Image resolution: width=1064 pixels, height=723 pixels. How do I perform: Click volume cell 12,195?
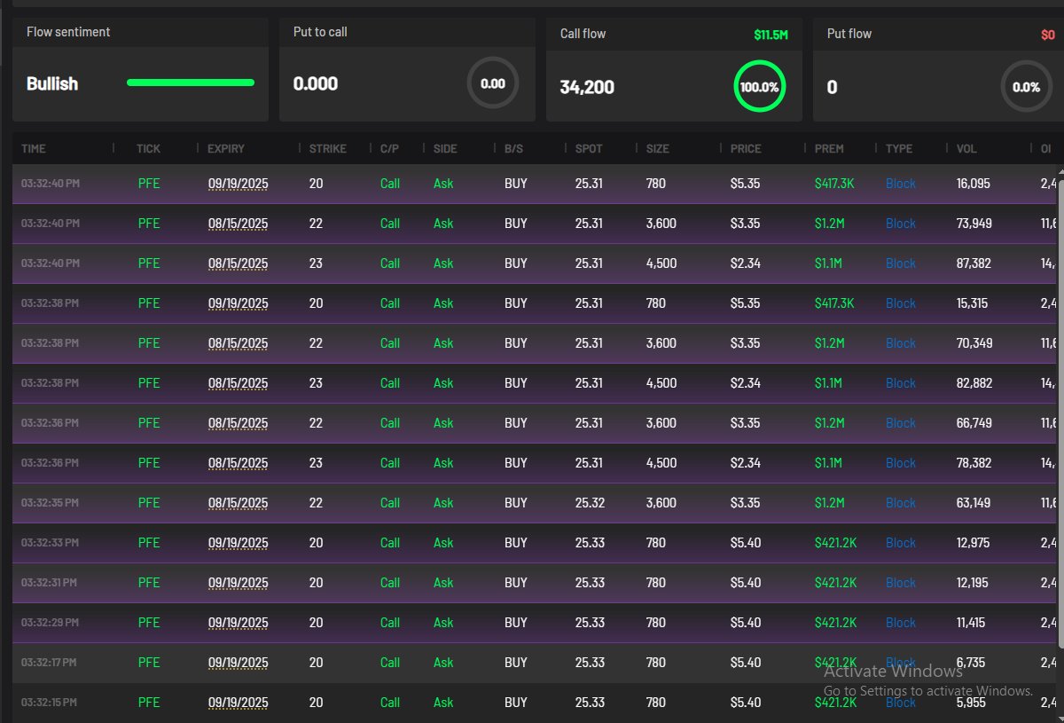(x=974, y=583)
